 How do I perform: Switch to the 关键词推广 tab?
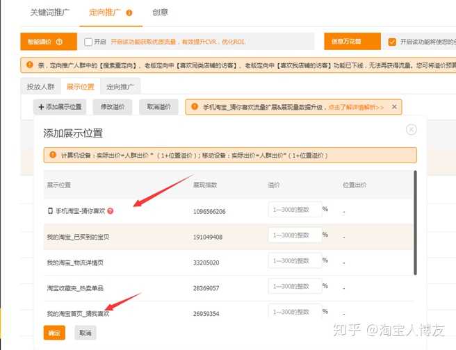pyautogui.click(x=50, y=12)
